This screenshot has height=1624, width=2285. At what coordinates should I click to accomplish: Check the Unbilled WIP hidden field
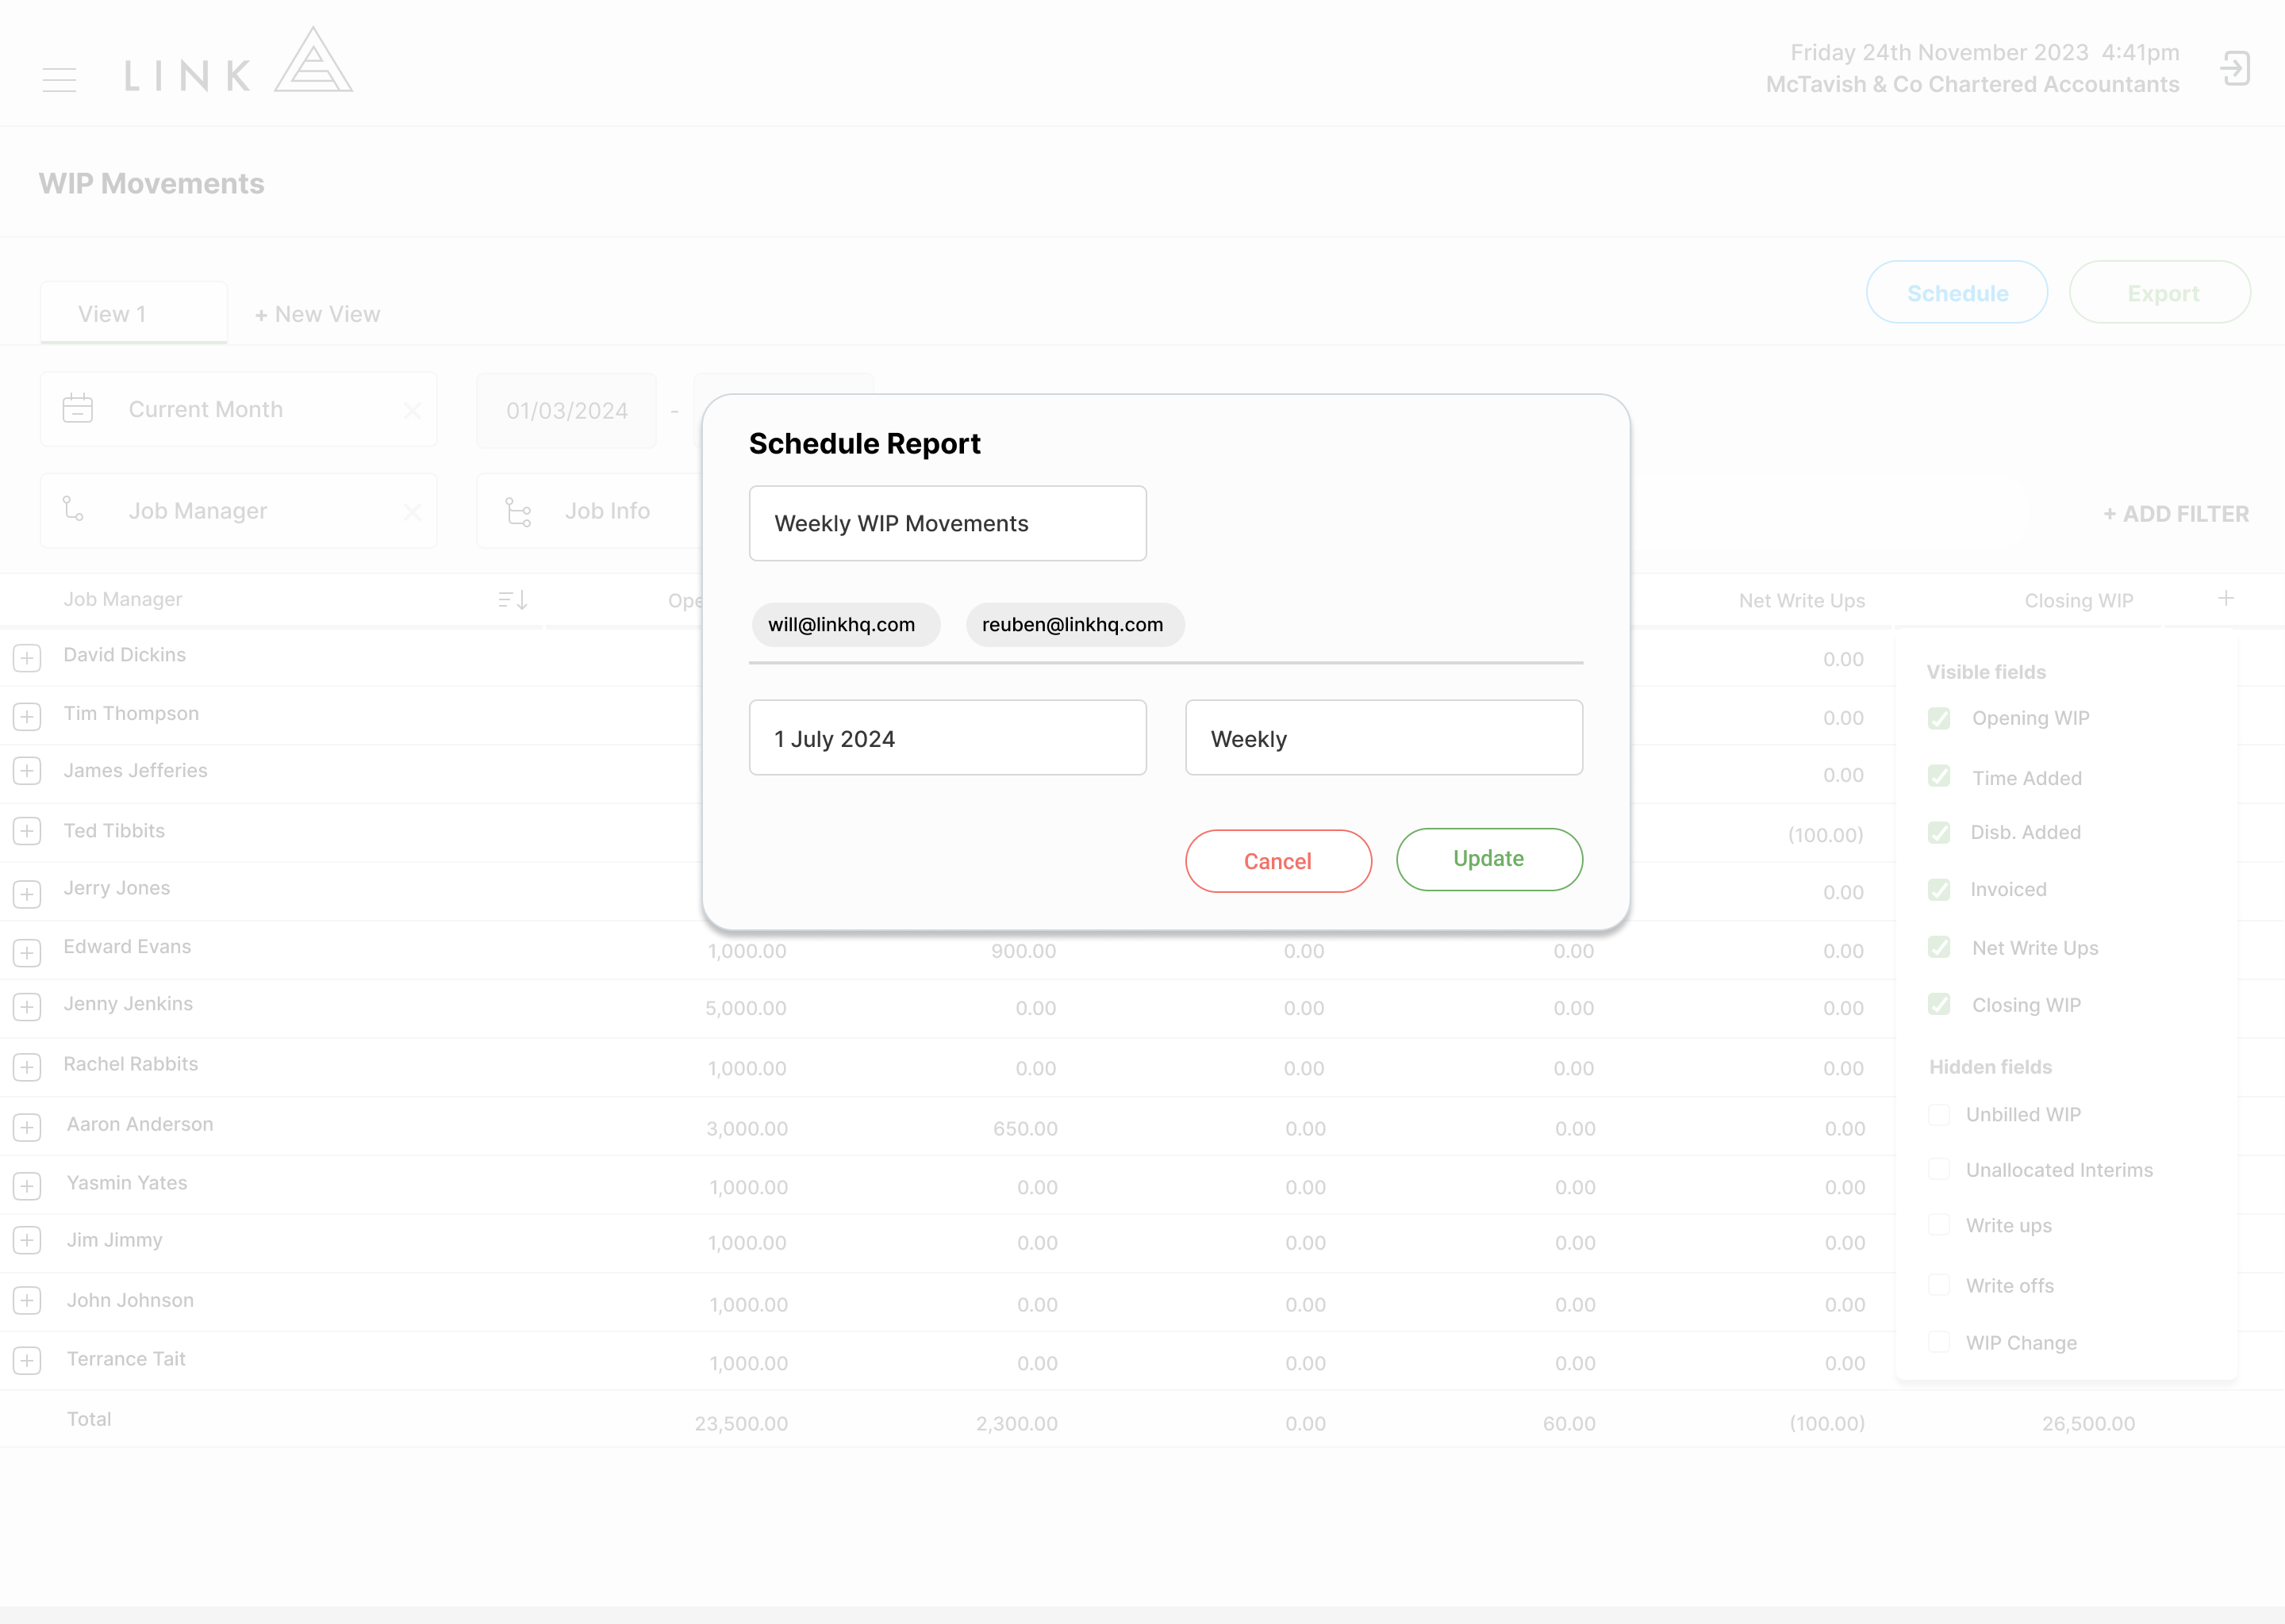pyautogui.click(x=1939, y=1114)
